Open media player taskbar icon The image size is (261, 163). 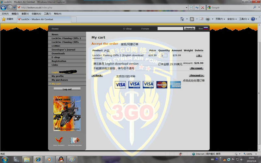point(49,159)
